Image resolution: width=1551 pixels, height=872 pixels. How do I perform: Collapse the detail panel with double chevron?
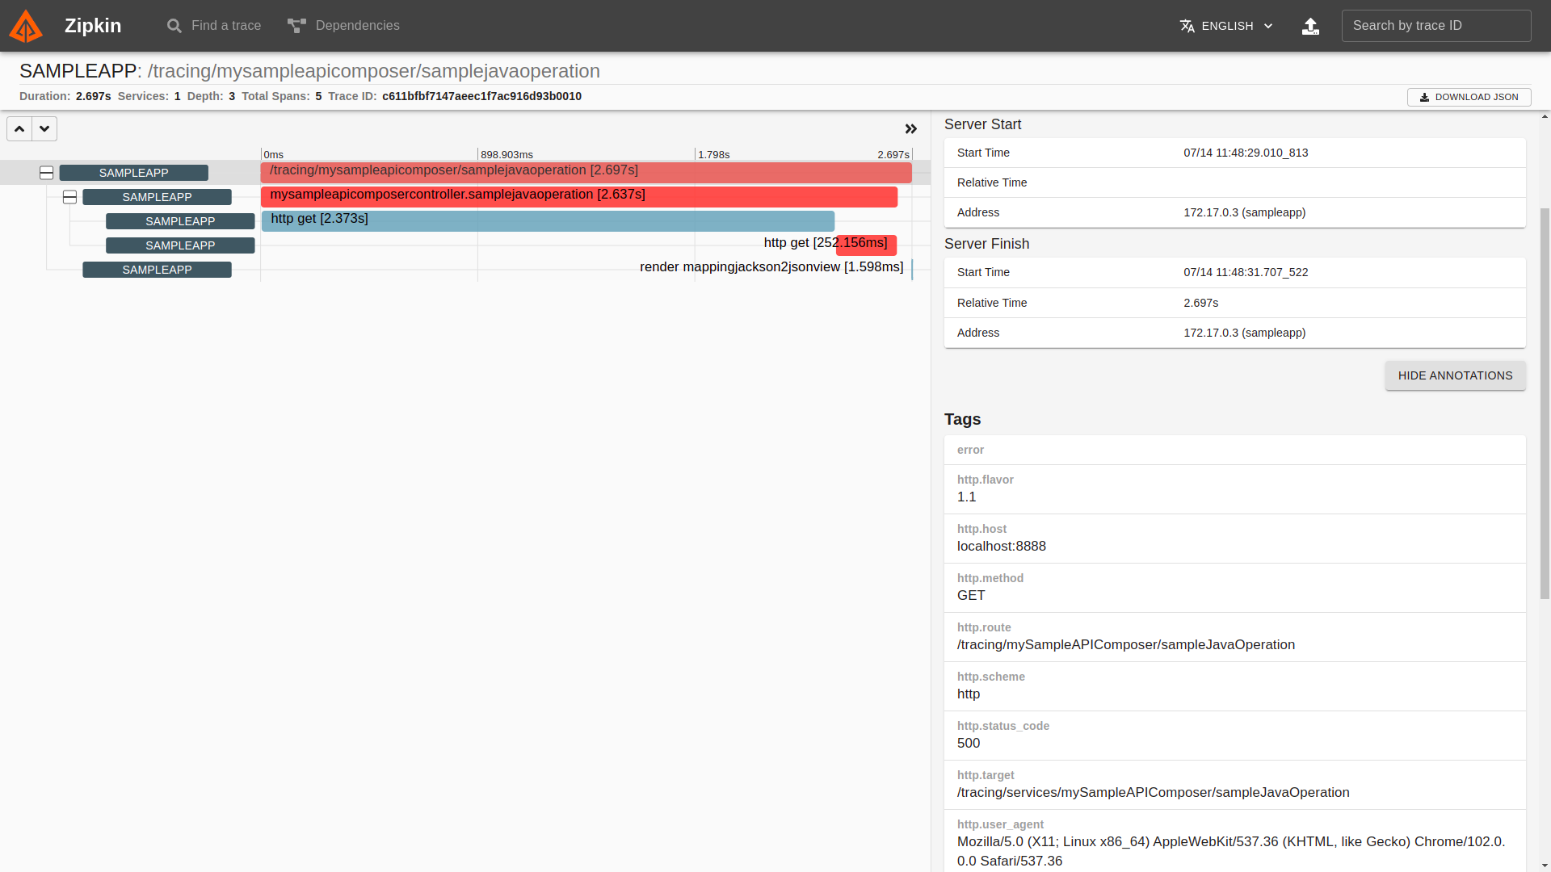tap(911, 129)
